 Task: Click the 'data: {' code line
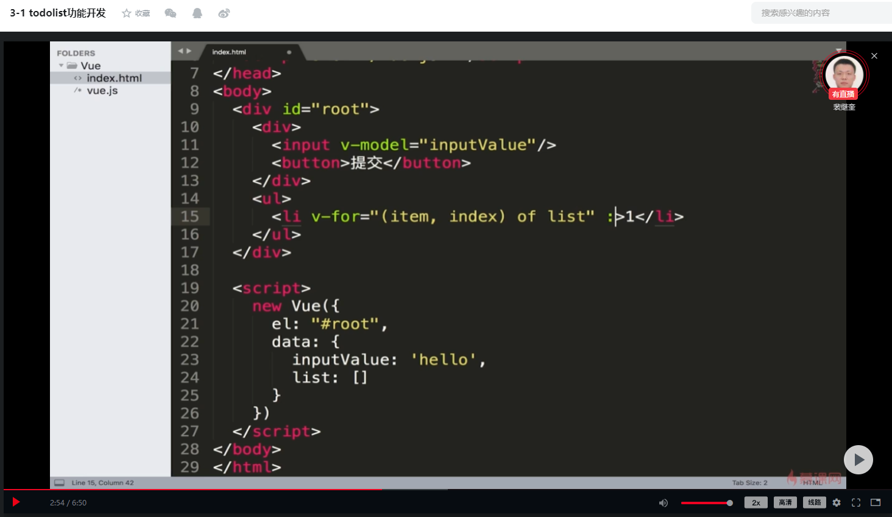(306, 342)
